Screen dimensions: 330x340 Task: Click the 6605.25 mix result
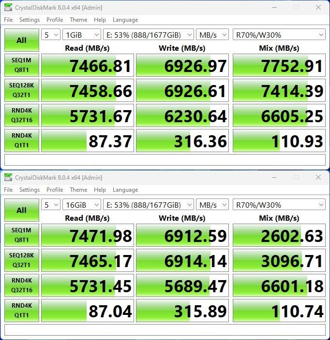[279, 115]
